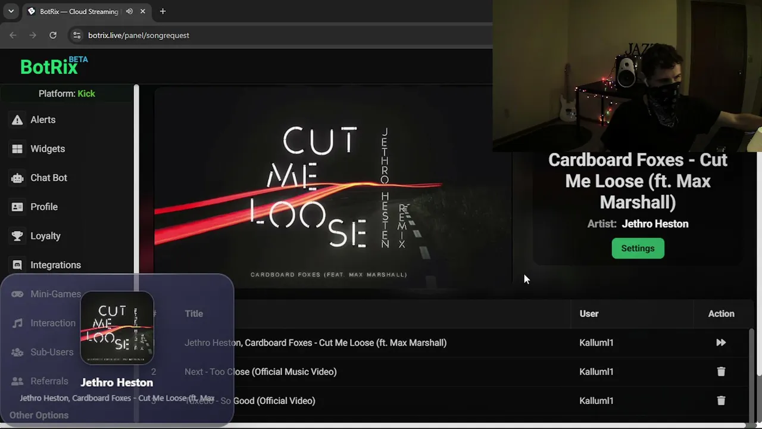Skip the current song with the fast-forward icon
This screenshot has height=429, width=762.
721,343
